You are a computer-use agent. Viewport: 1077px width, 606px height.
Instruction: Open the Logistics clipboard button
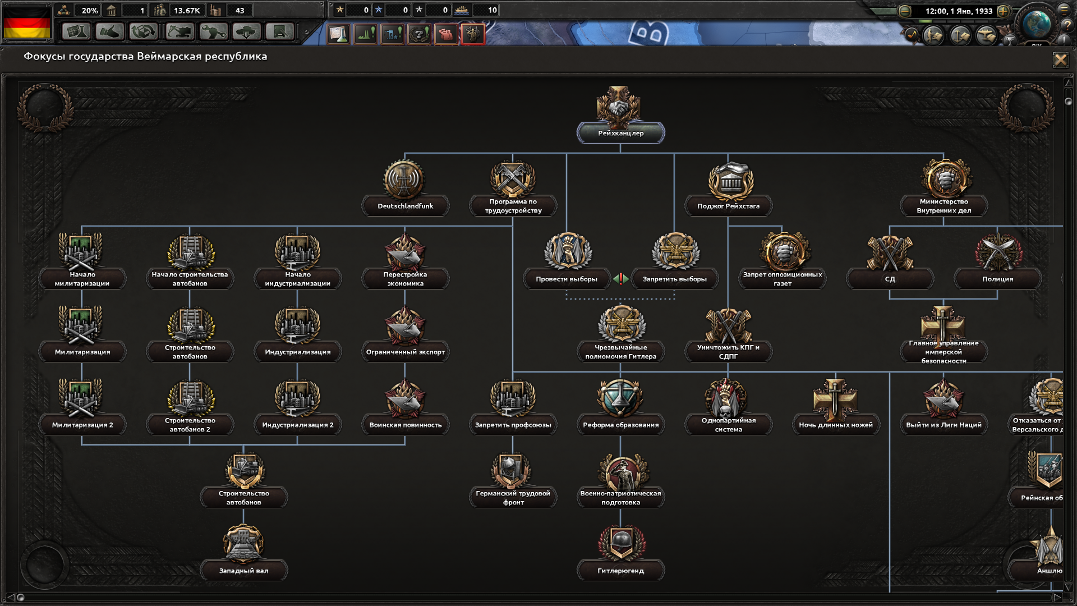(280, 32)
